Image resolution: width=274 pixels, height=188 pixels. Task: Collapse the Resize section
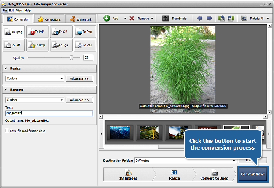[5, 68]
